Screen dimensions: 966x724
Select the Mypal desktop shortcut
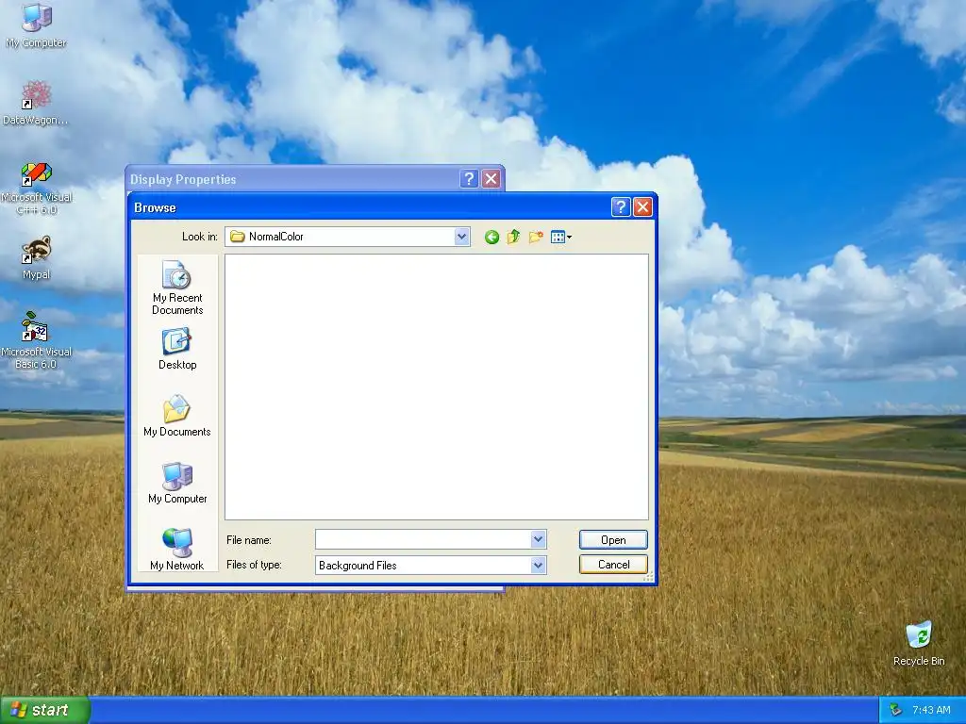(37, 257)
